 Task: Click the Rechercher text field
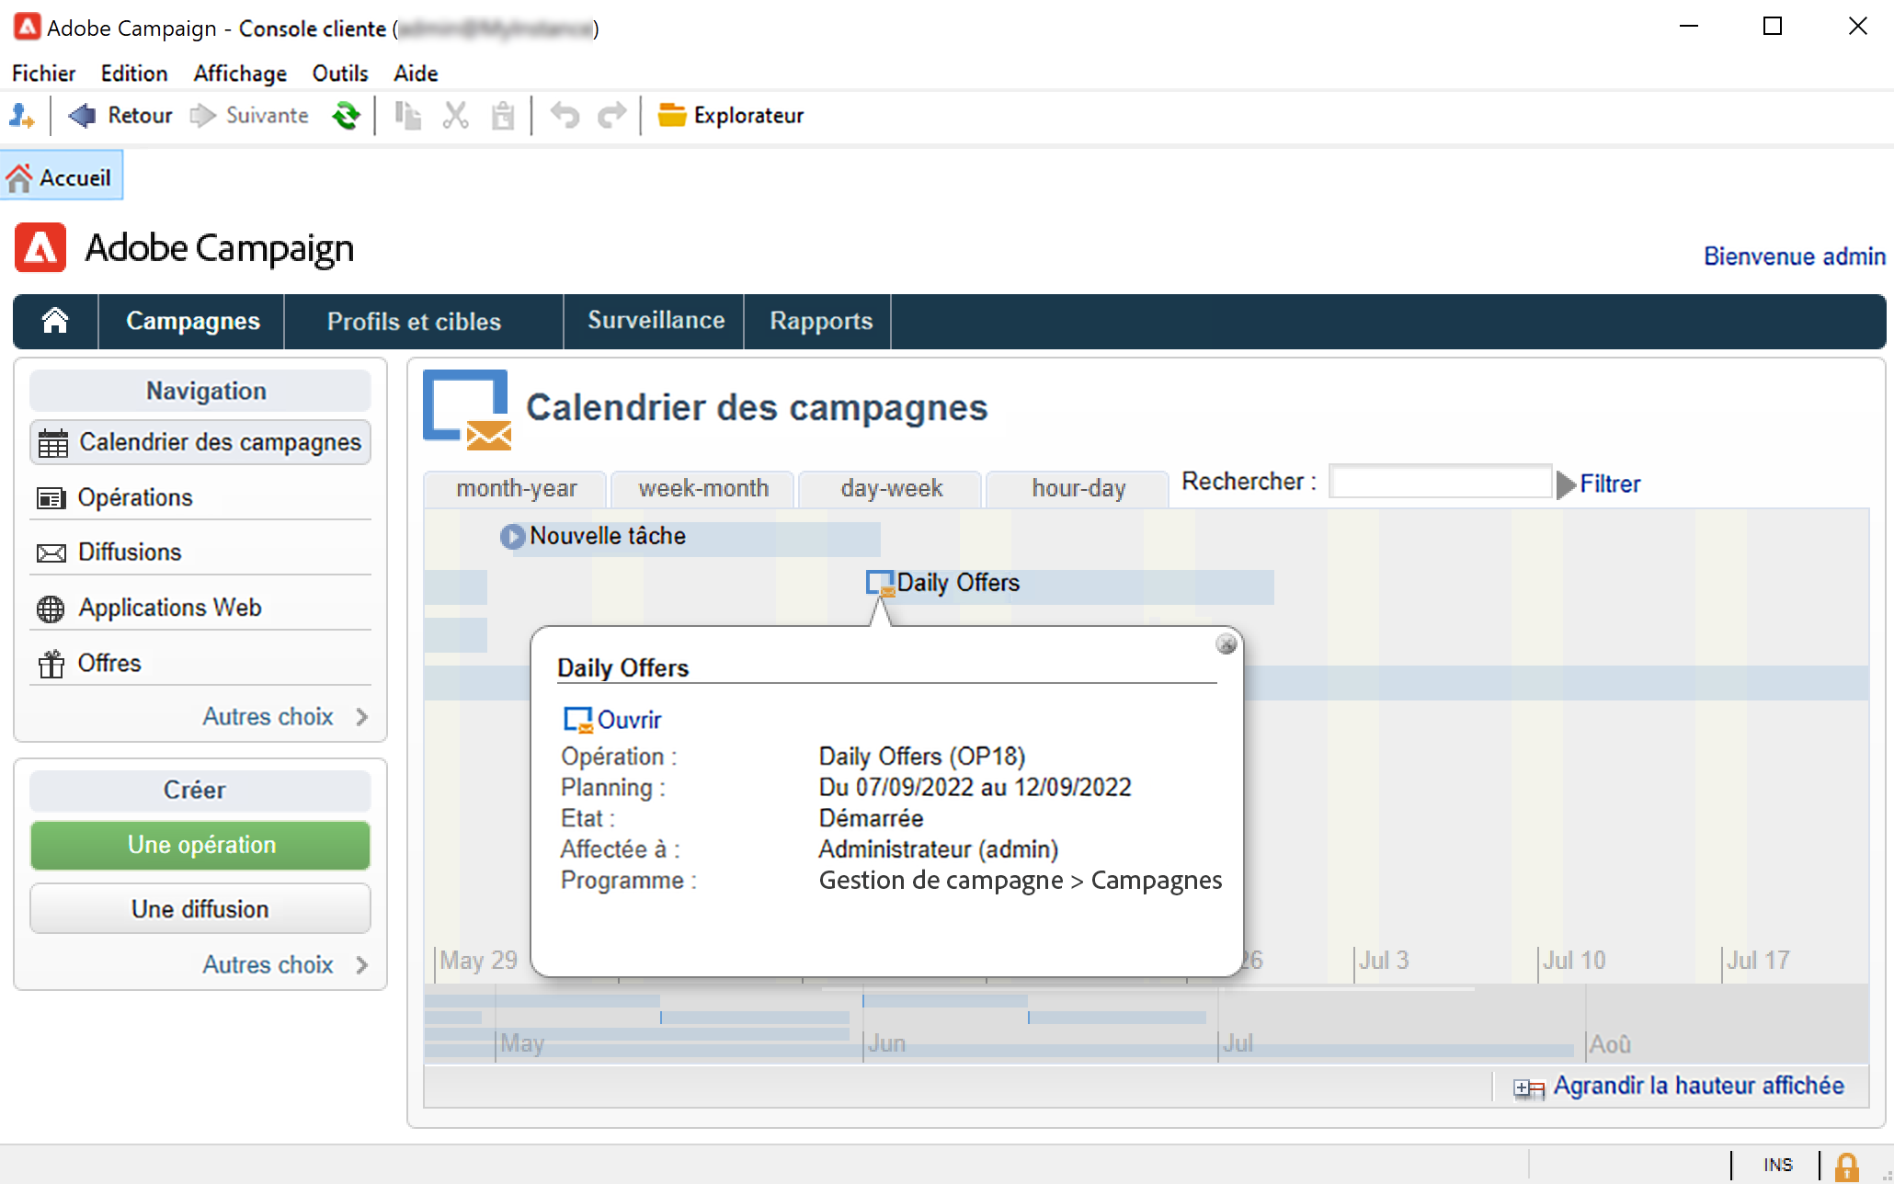pos(1440,482)
